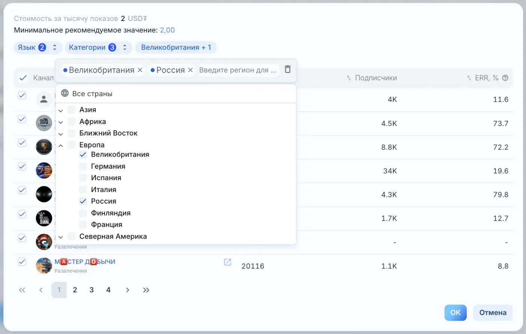Open the МАСТЕР ДОБЫЧИ channel link
Screen dimensions: 526x334
tap(85, 262)
